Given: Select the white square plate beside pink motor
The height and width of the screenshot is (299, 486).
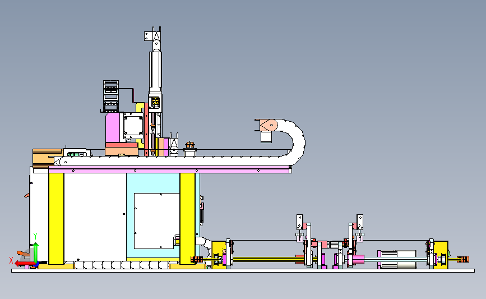Looking at the screenshot, I should point(133,126).
